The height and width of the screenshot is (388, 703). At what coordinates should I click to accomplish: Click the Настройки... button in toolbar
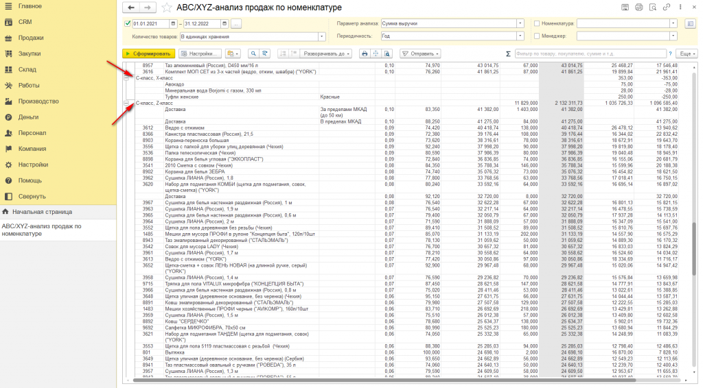[200, 53]
